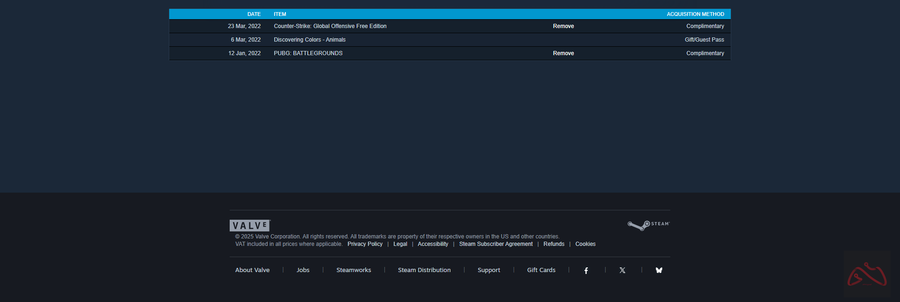
Task: Open the Privacy Policy link
Action: (x=365, y=244)
